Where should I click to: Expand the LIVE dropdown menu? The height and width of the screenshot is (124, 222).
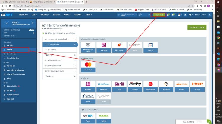(34, 15)
